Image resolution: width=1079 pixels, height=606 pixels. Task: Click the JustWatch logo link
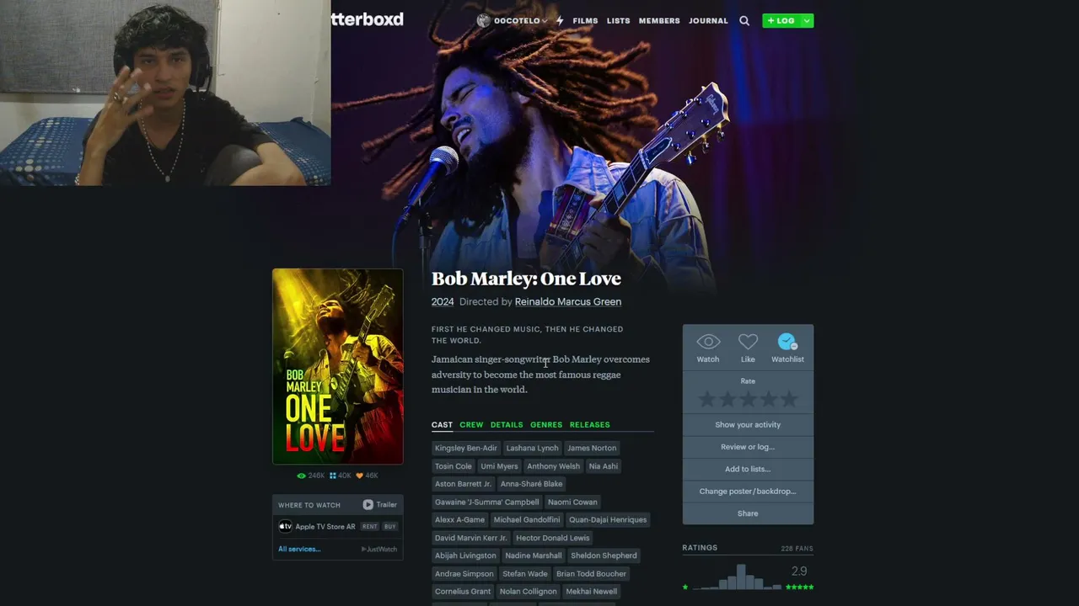pos(379,550)
